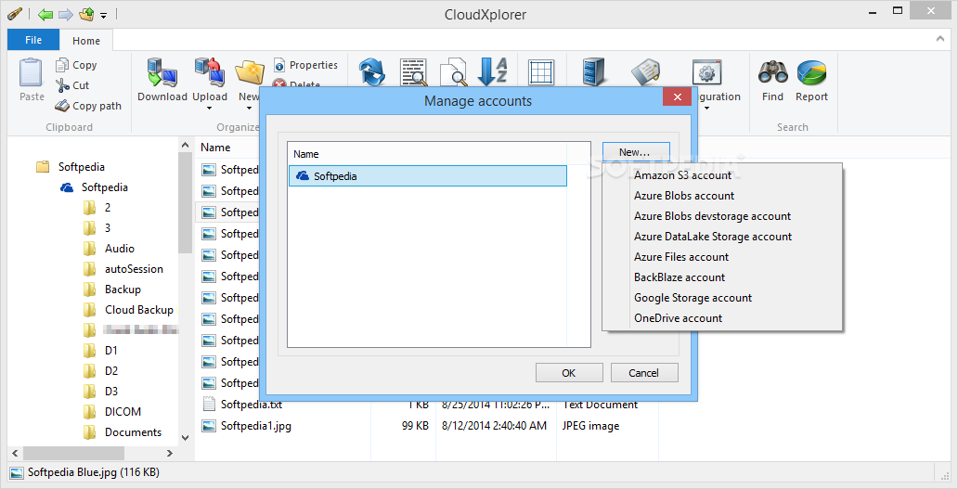The width and height of the screenshot is (958, 489).
Task: Click the CloudXplorer app icon in title bar
Action: click(x=15, y=13)
